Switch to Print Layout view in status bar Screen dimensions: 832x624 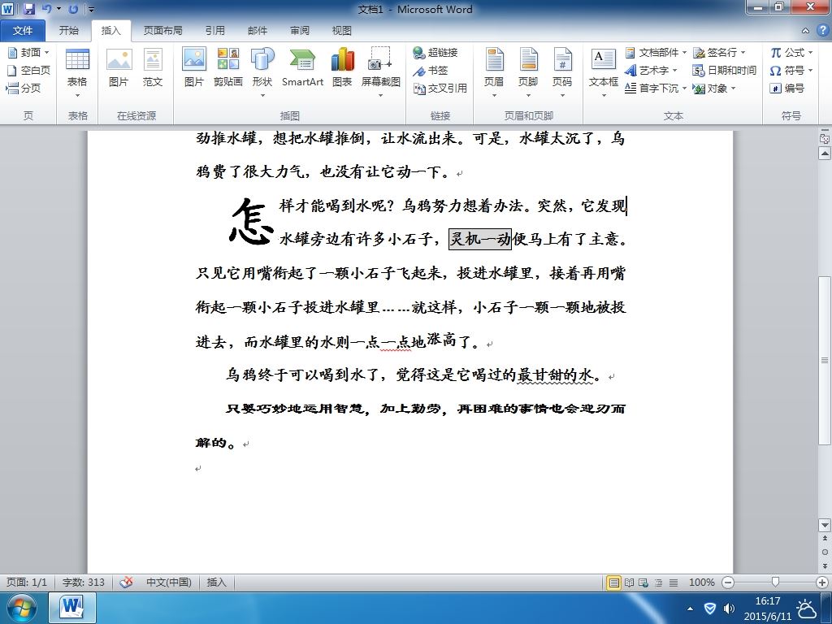(614, 583)
